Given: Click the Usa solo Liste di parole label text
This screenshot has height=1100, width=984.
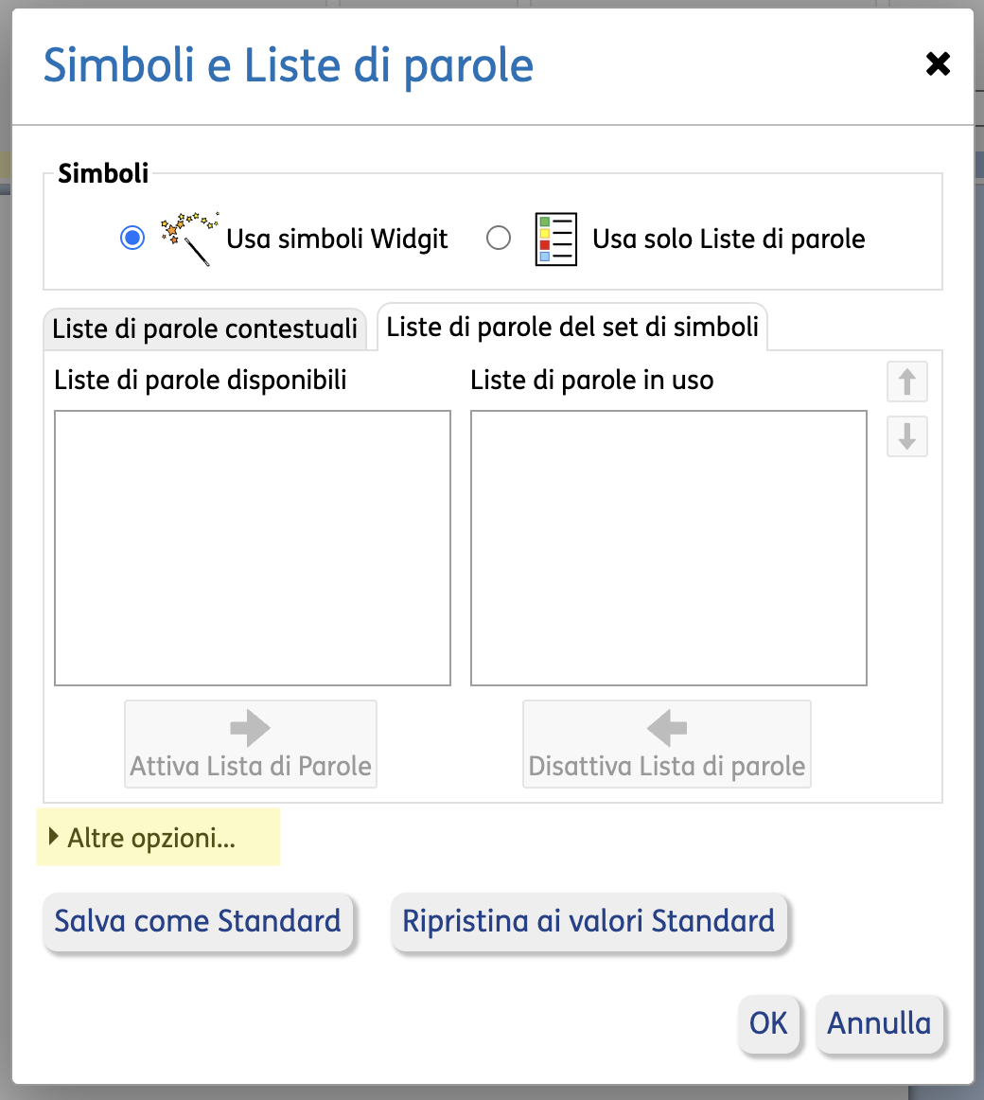Looking at the screenshot, I should coord(729,239).
